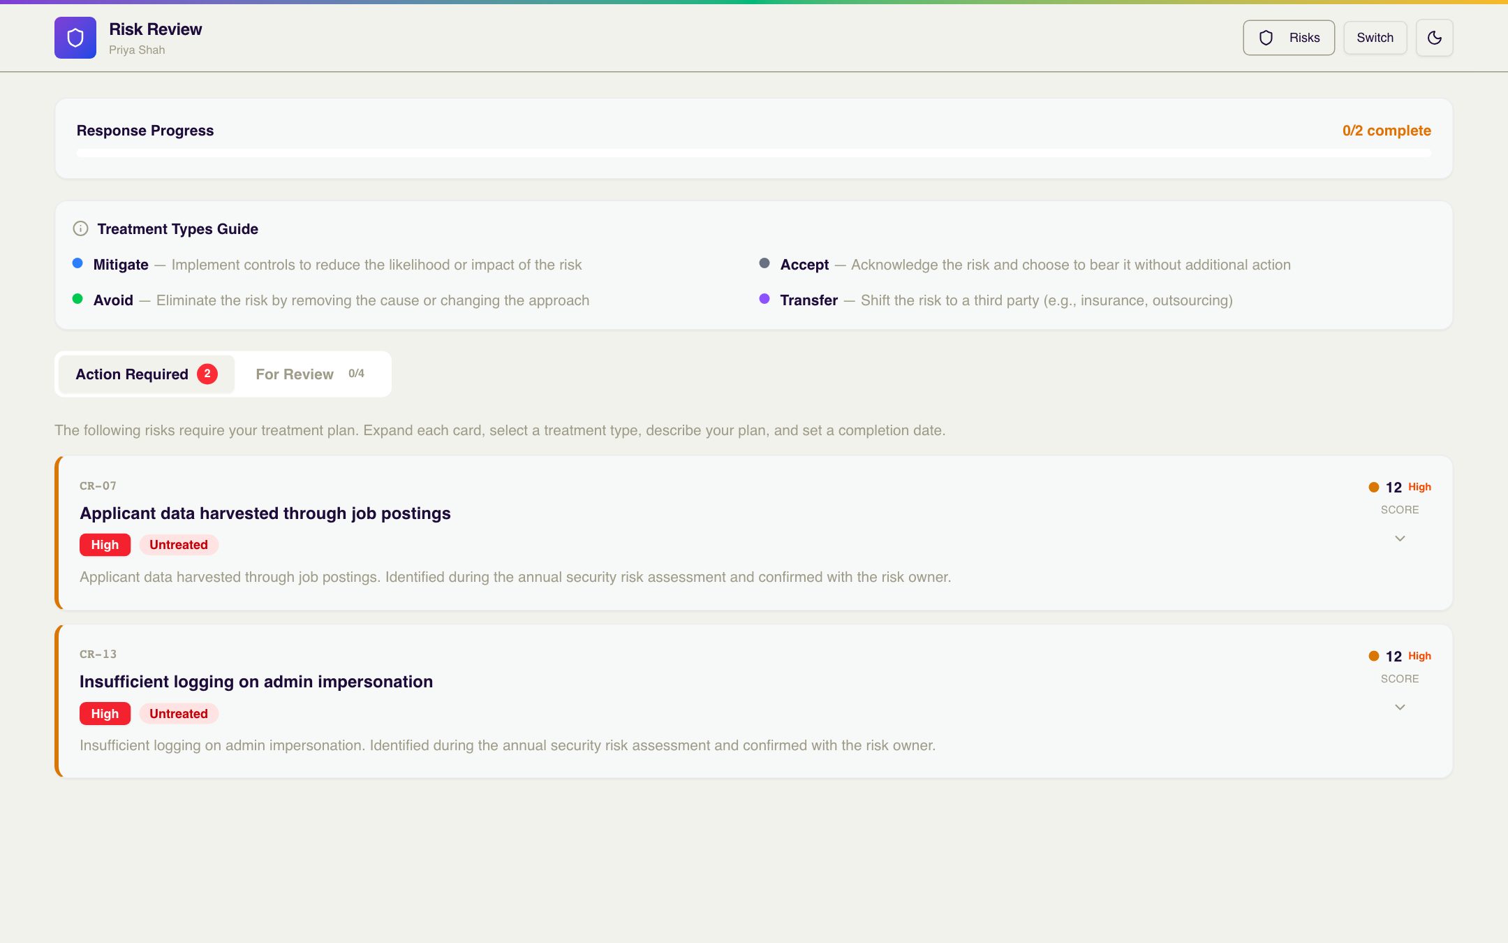Open 'Applicant data harvested through job postings' title
Screen dimensions: 1508x943
click(265, 513)
